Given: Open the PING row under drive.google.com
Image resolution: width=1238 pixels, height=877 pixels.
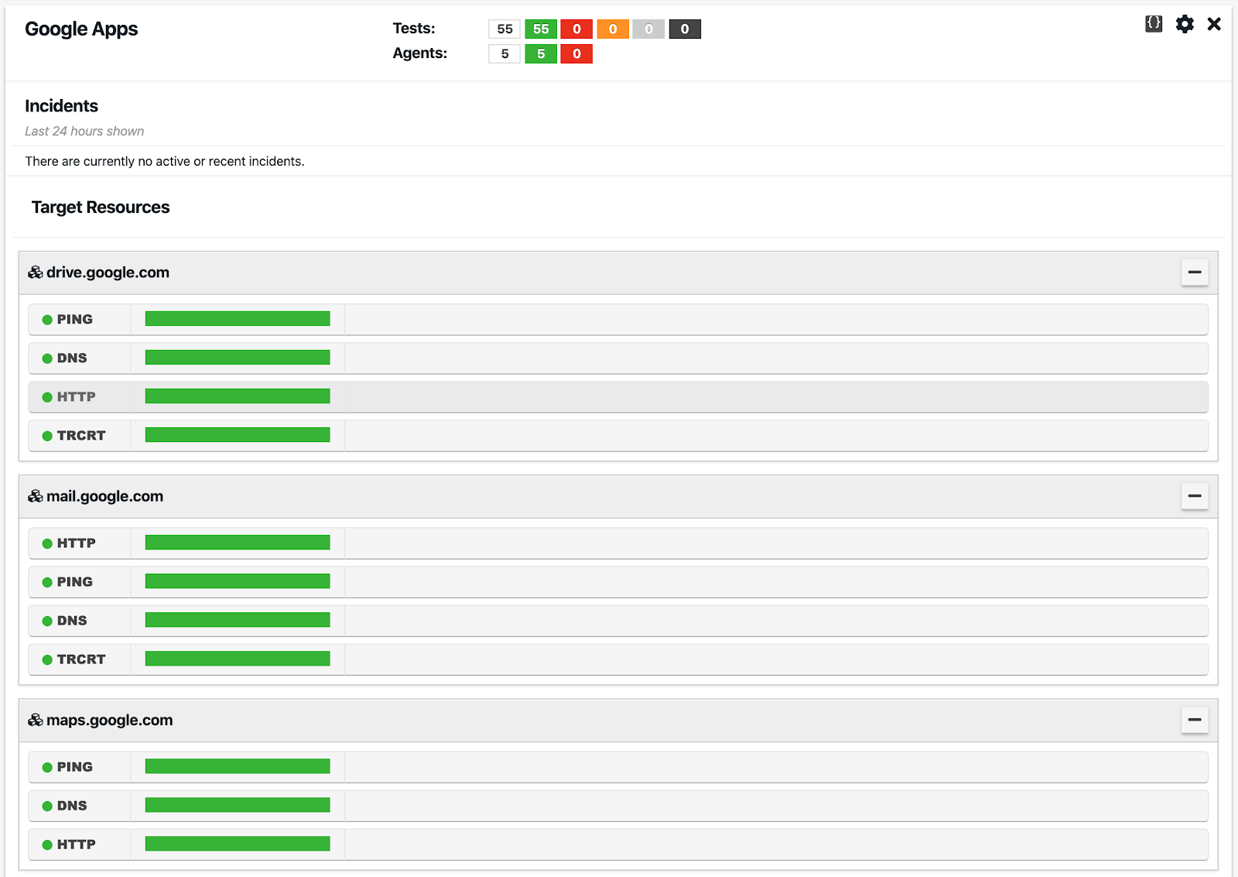Looking at the screenshot, I should [618, 320].
